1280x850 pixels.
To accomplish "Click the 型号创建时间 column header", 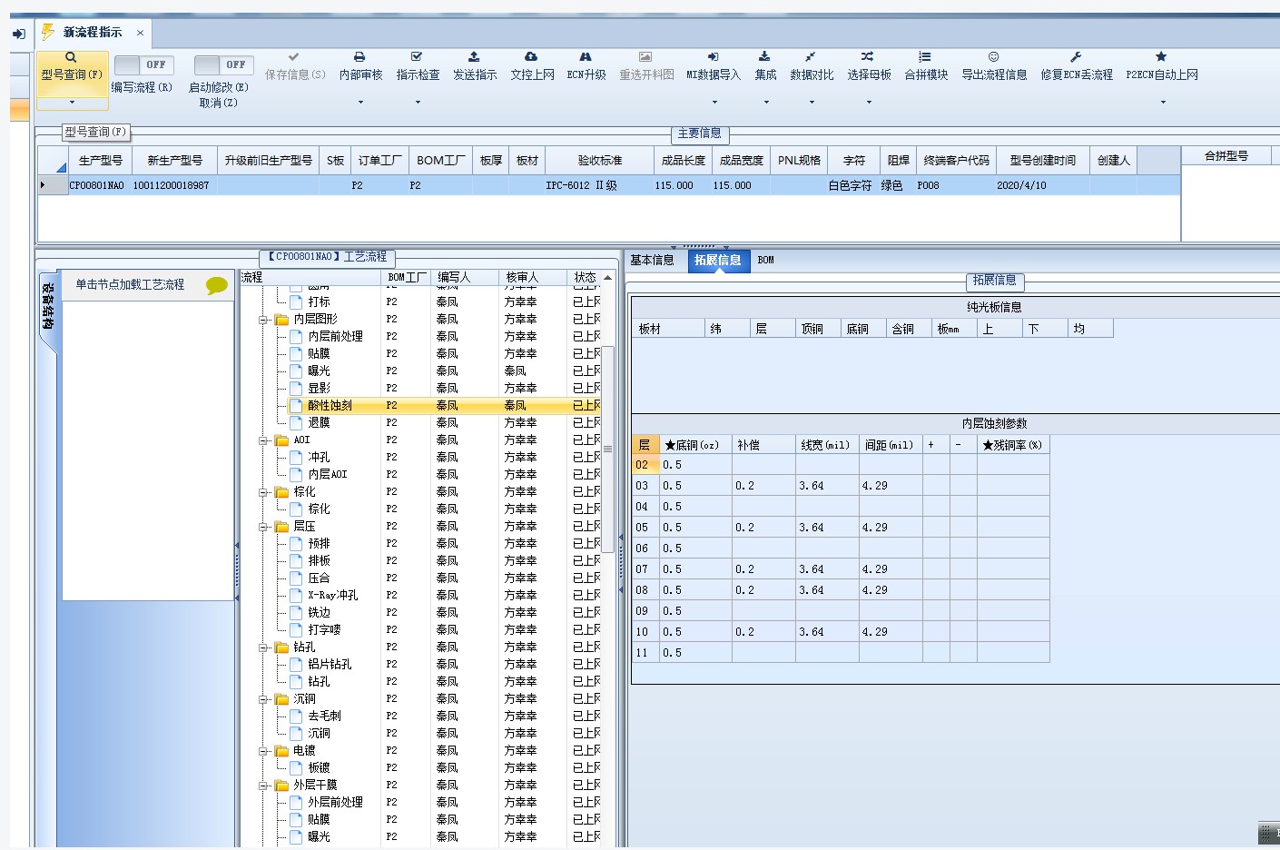I will [1042, 160].
